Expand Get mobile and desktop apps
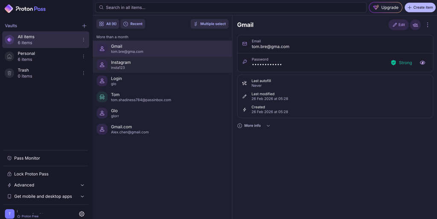 pos(46,196)
